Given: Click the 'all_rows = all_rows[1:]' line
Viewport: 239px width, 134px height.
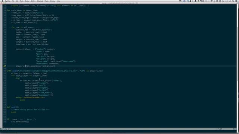Looking at the screenshot, I should point(24,22).
